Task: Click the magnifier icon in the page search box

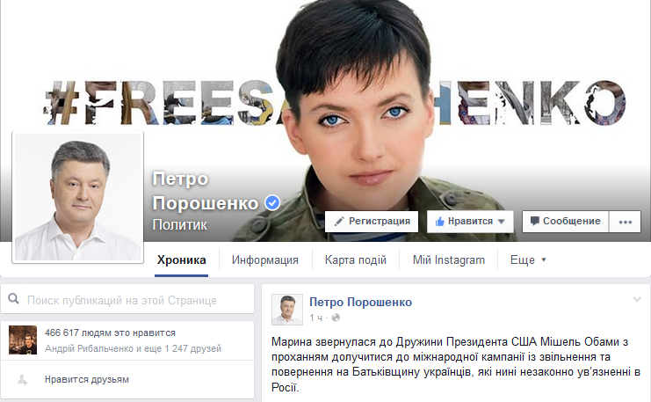Action: (x=14, y=299)
